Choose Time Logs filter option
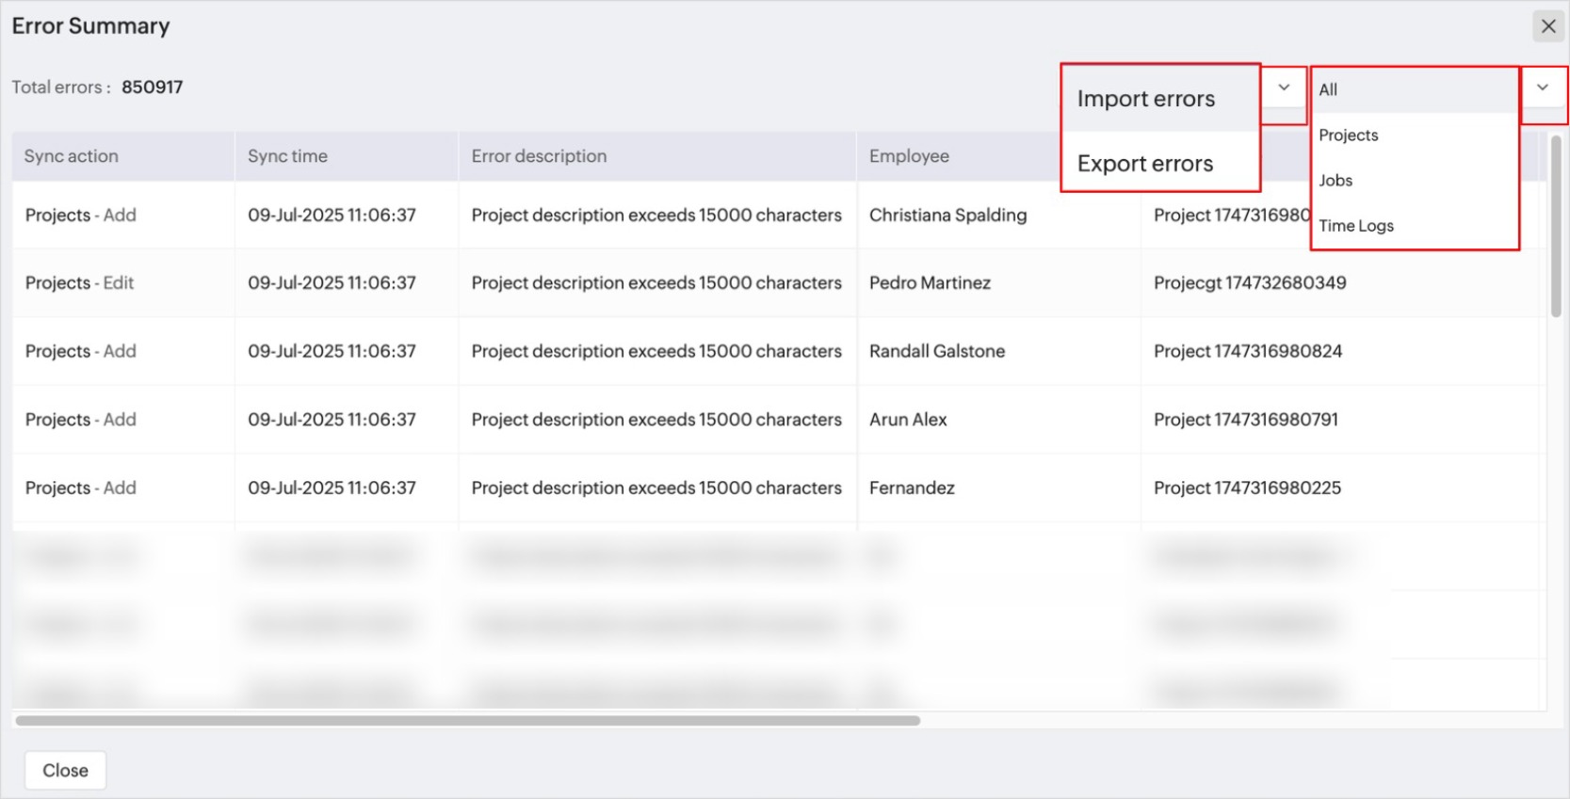This screenshot has height=799, width=1570. pos(1356,226)
